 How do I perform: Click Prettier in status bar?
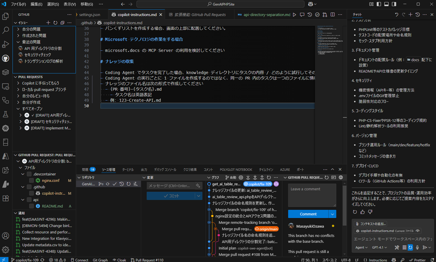pos(417,260)
